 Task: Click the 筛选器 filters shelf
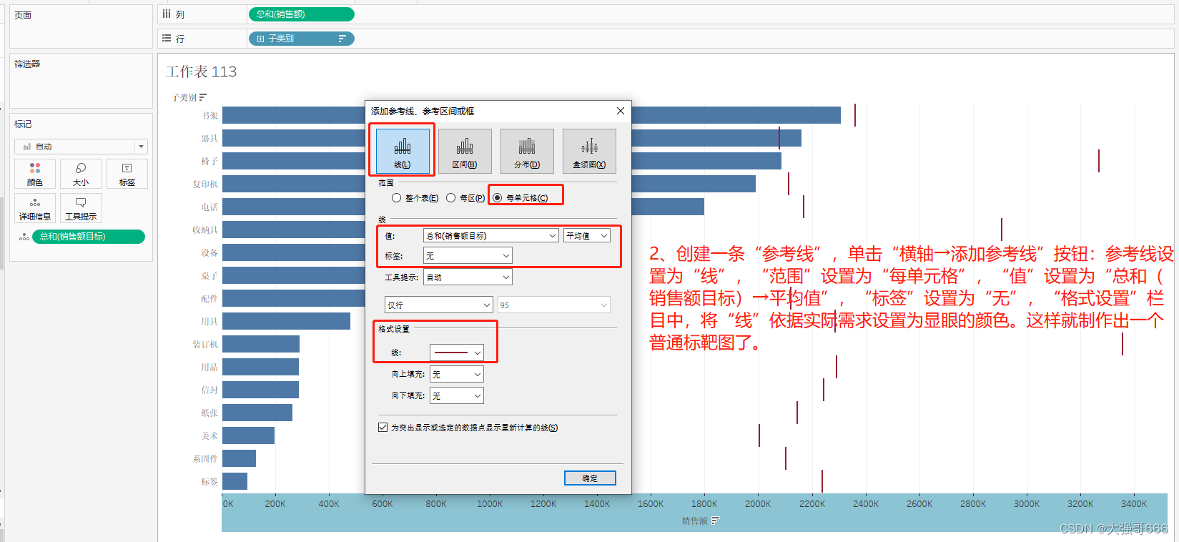click(x=81, y=80)
